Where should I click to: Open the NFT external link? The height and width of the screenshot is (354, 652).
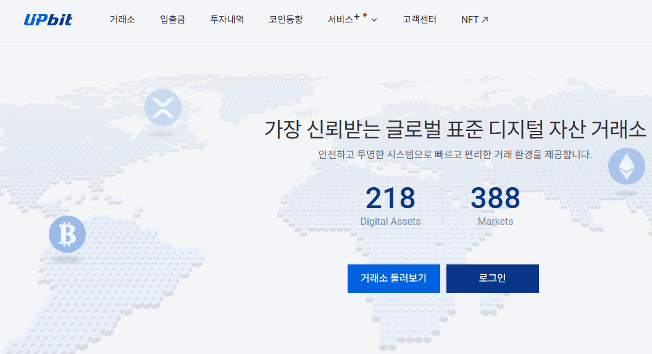(x=475, y=20)
